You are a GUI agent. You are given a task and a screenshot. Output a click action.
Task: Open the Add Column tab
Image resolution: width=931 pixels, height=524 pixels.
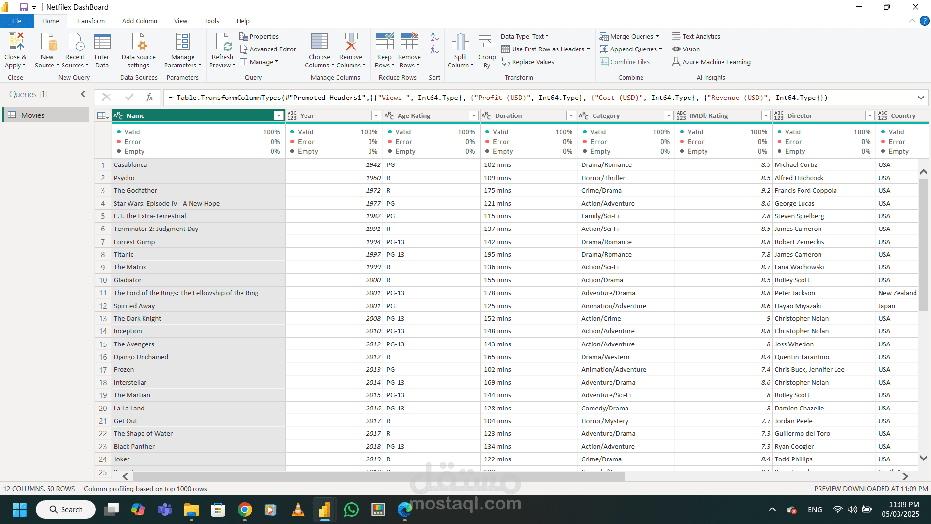pos(140,21)
